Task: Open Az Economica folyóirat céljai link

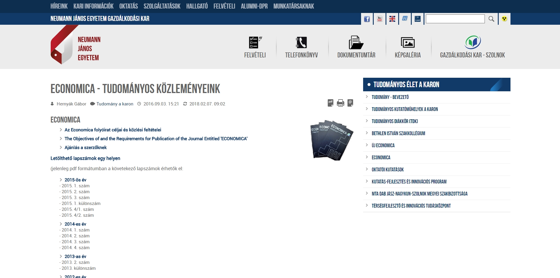Action: pos(113,130)
